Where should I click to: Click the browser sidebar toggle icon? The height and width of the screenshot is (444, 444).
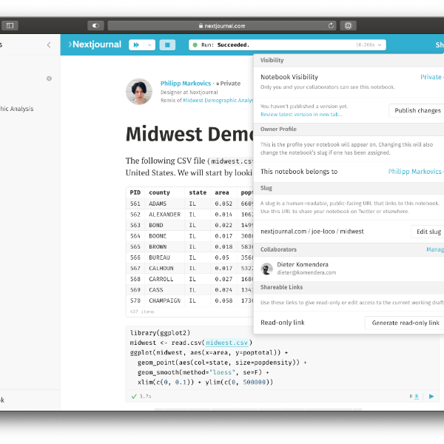[x=10, y=26]
